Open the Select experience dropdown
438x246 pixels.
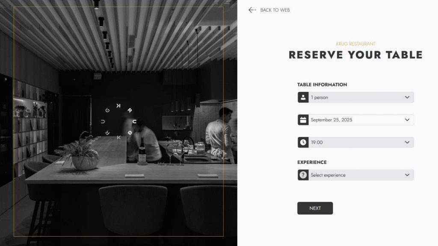(355, 175)
